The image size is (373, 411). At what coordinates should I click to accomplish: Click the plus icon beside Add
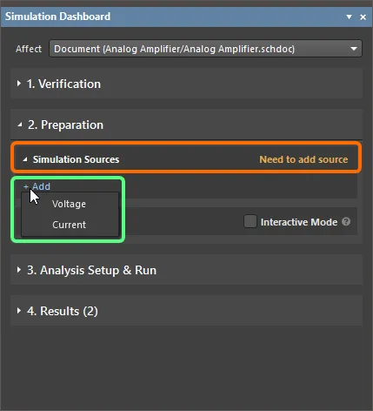click(x=26, y=186)
